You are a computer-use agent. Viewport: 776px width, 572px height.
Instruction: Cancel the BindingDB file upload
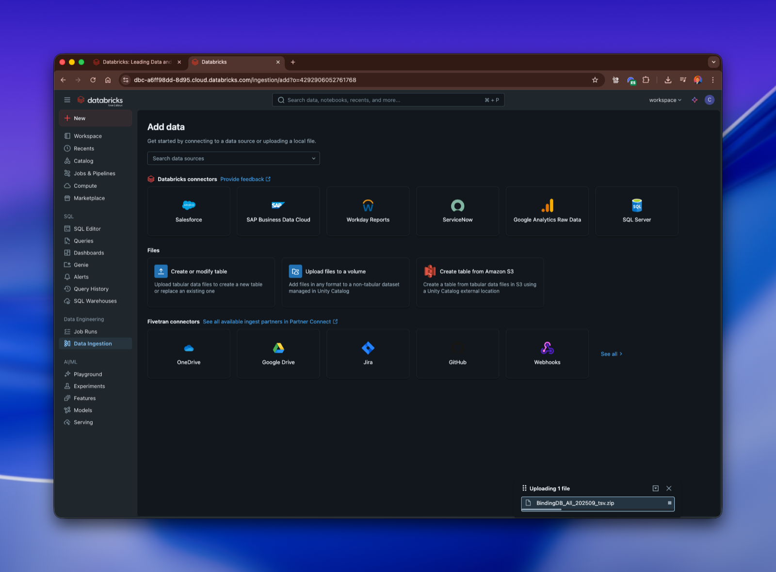coord(668,504)
